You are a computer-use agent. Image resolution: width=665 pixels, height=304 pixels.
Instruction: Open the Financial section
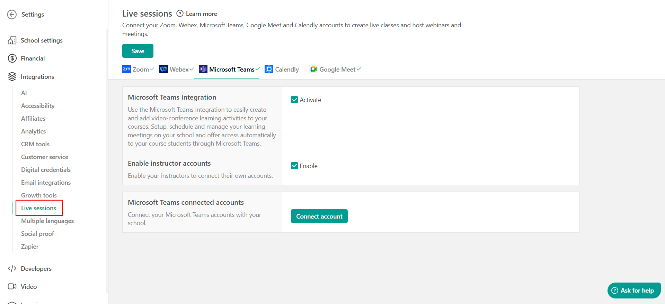[x=33, y=58]
